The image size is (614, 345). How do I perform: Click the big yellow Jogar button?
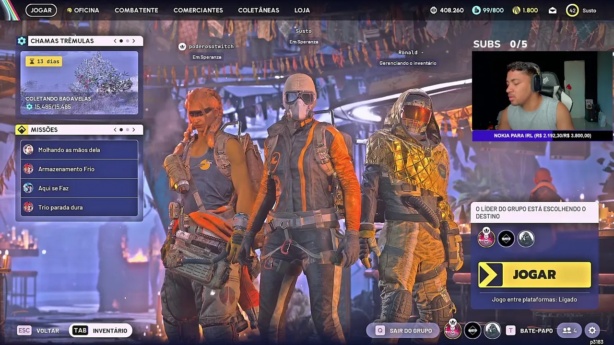tap(534, 275)
